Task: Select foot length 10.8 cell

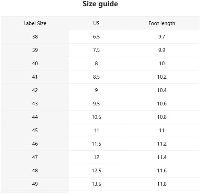Action: [x=162, y=117]
